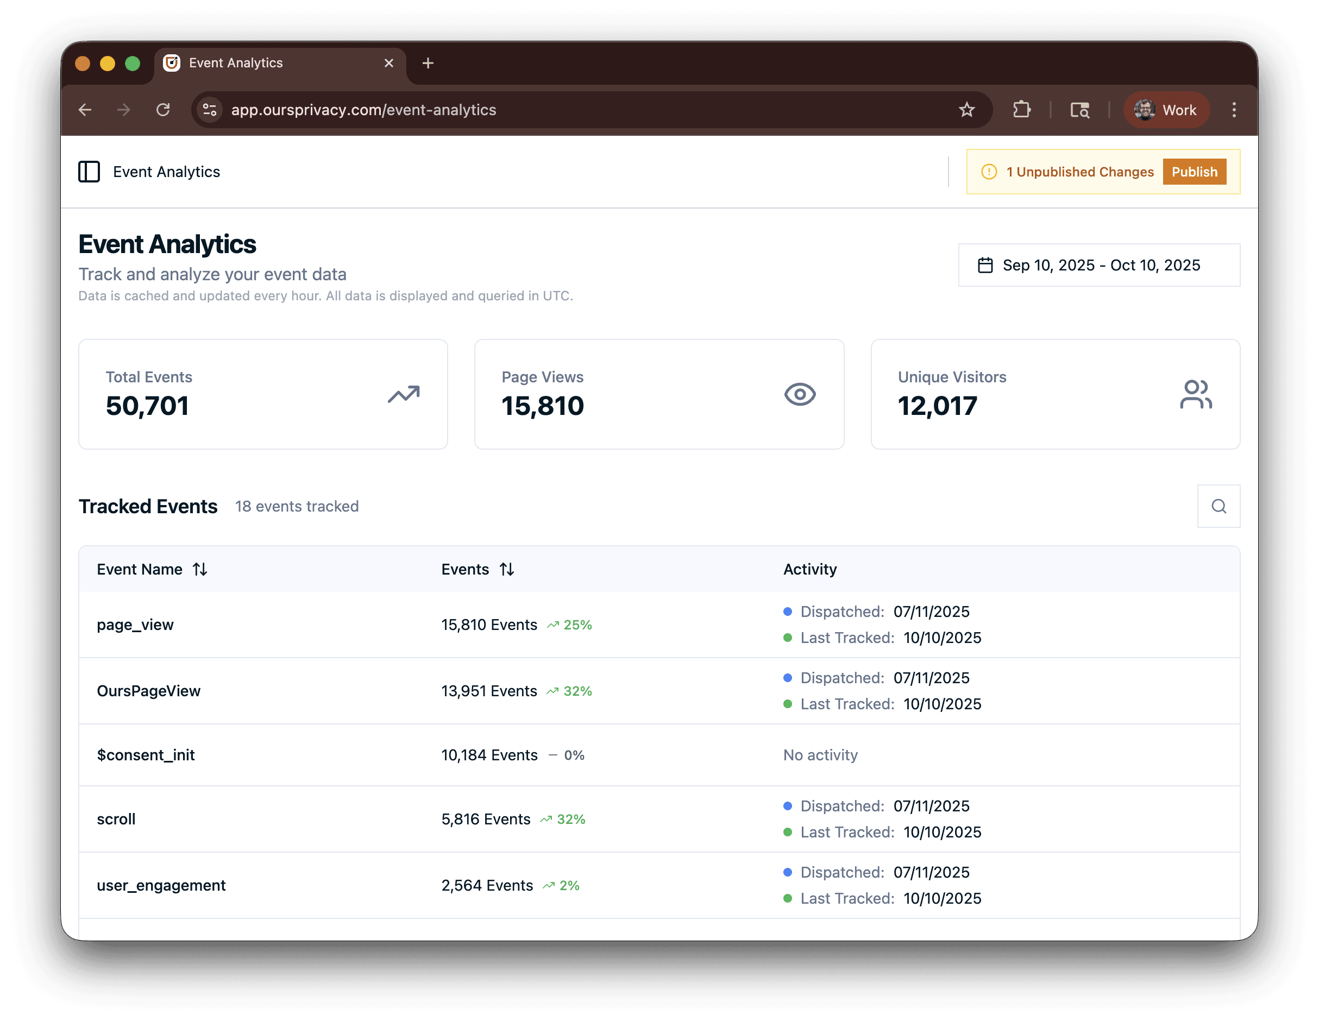Go back using the browser back arrow
The width and height of the screenshot is (1319, 1021).
85,110
